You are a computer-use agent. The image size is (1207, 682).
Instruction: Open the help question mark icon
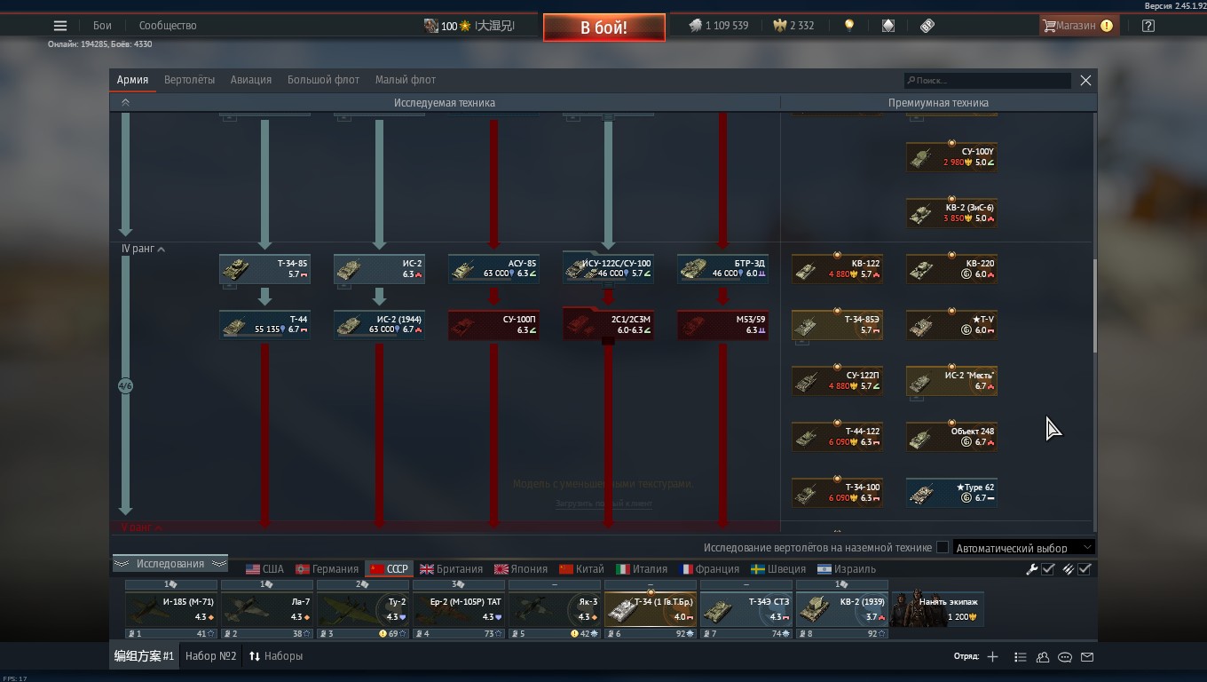click(1148, 26)
